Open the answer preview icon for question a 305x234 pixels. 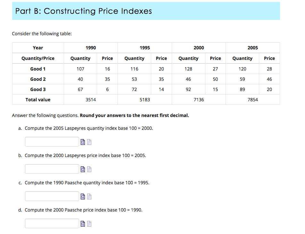83,141
